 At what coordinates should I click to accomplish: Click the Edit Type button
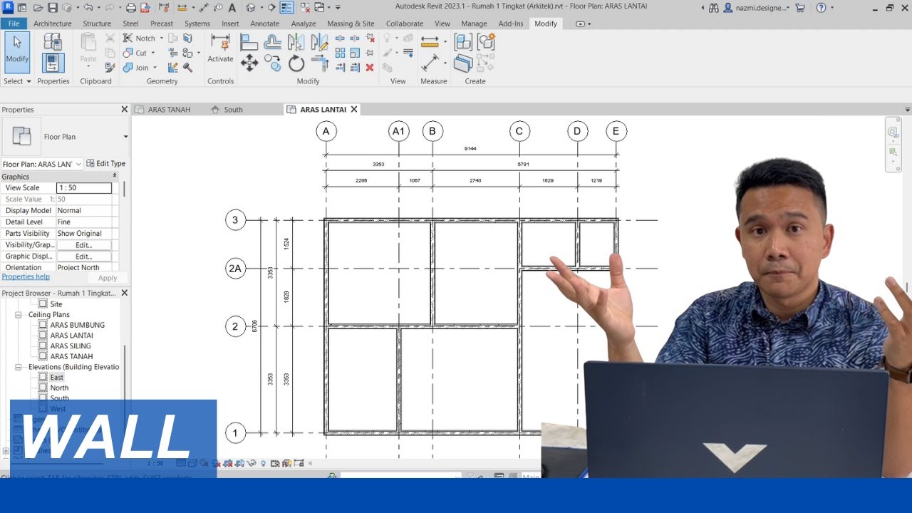[105, 163]
